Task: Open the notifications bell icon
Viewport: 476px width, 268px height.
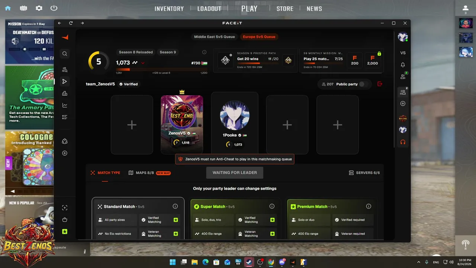Action: click(x=403, y=65)
